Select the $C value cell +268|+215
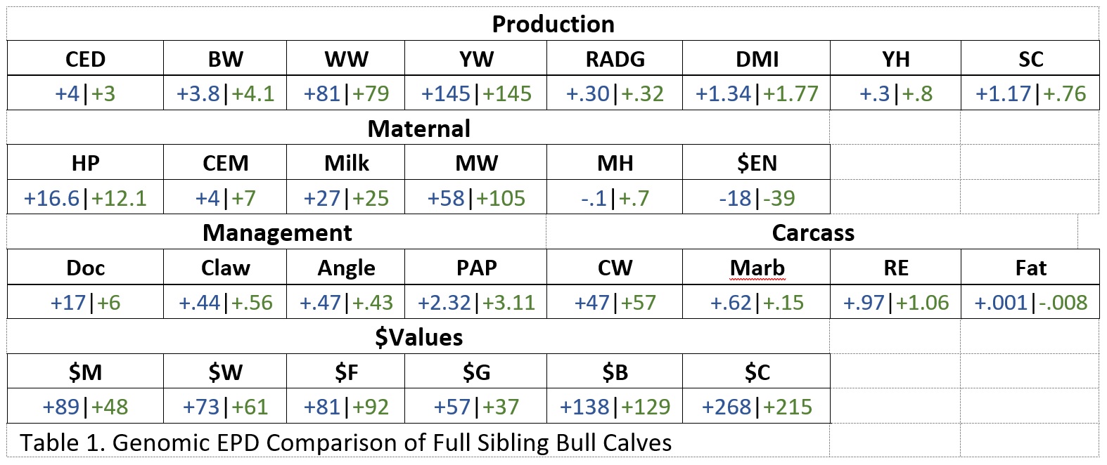The width and height of the screenshot is (1107, 465). pyautogui.click(x=757, y=407)
